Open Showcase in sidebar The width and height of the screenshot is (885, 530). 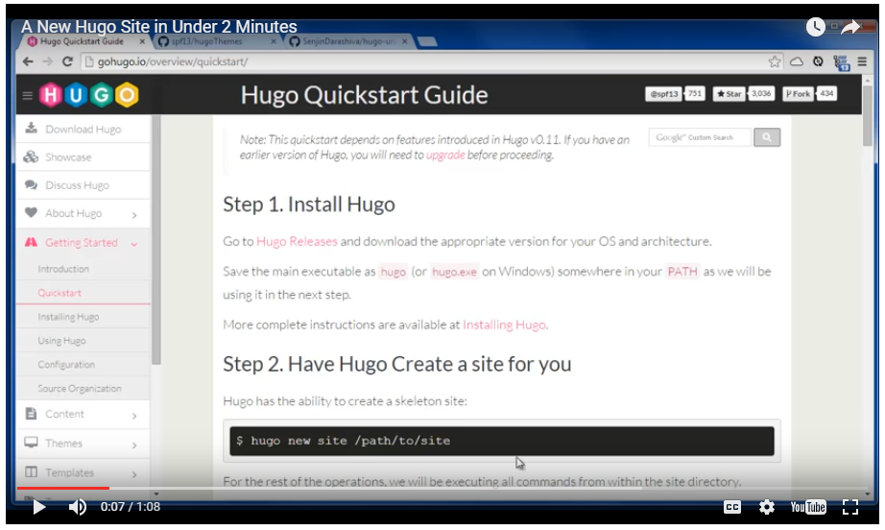(83, 157)
